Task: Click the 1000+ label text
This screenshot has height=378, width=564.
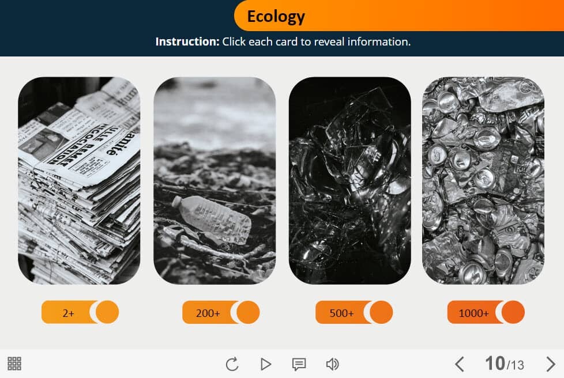Action: tap(473, 313)
